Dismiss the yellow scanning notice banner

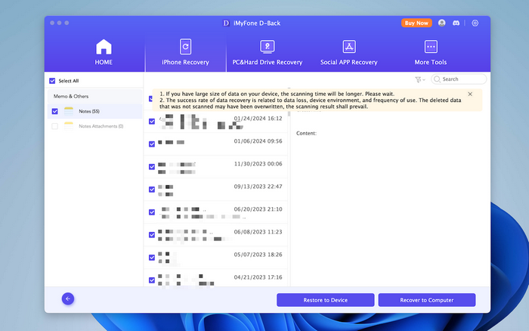coord(470,94)
